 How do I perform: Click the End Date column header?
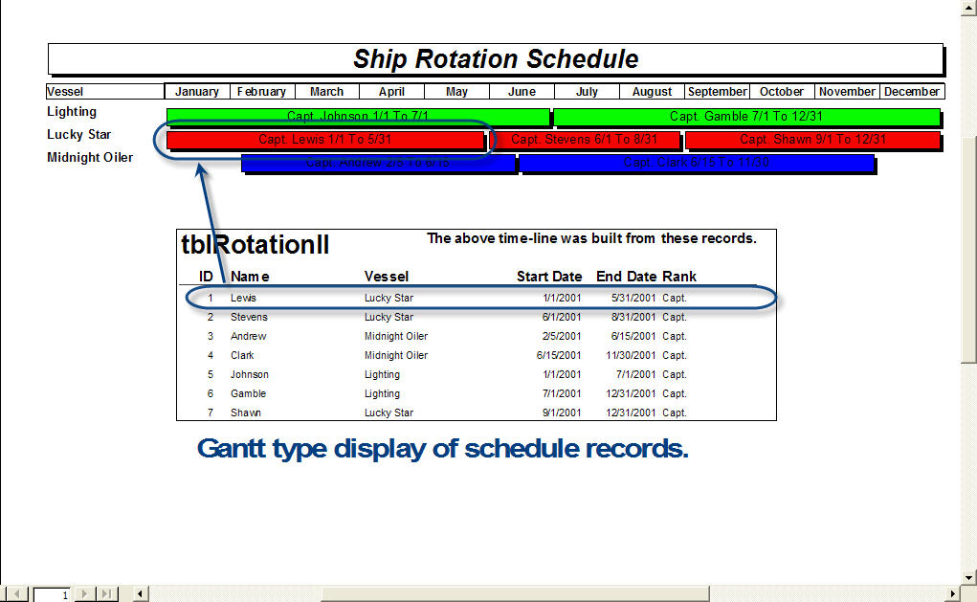(626, 277)
